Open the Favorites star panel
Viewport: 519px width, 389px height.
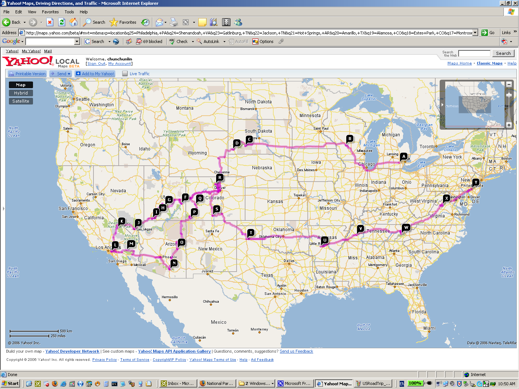tap(123, 22)
